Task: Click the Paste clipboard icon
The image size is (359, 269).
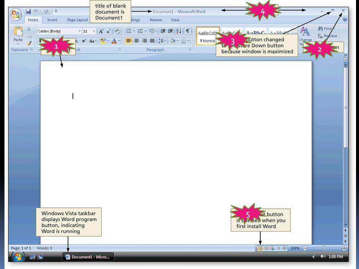Action: 18,31
